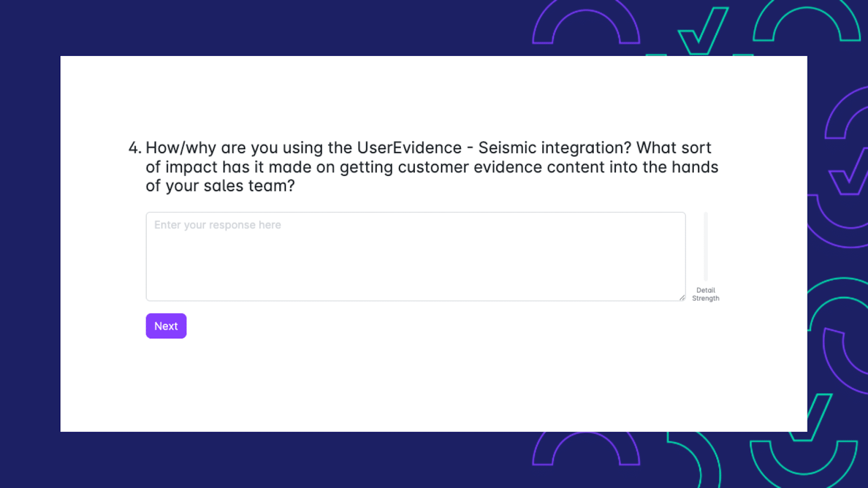Click the teal checkmark icon at top
This screenshot has height=488, width=868.
(703, 30)
